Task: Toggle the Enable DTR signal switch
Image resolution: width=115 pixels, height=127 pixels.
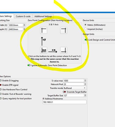Action: (1, 85)
